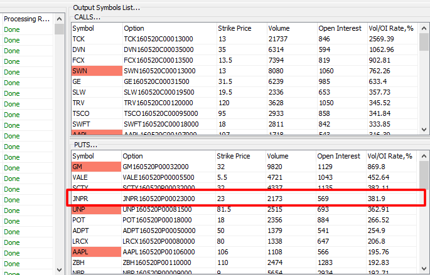This screenshot has height=275, width=430.
Task: Select the SWFT symbol in CALLS
Action: click(81, 124)
